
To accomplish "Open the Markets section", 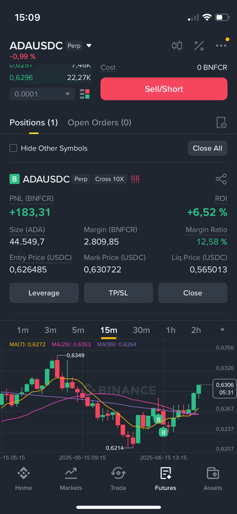I will point(71,478).
